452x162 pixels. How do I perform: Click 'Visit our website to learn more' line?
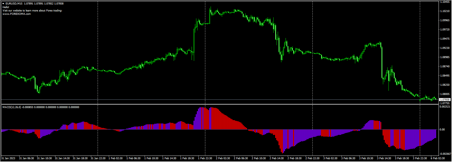pyautogui.click(x=32, y=11)
